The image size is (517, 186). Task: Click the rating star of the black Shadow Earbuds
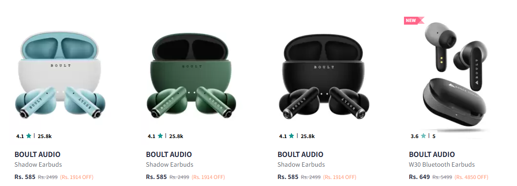(291, 136)
